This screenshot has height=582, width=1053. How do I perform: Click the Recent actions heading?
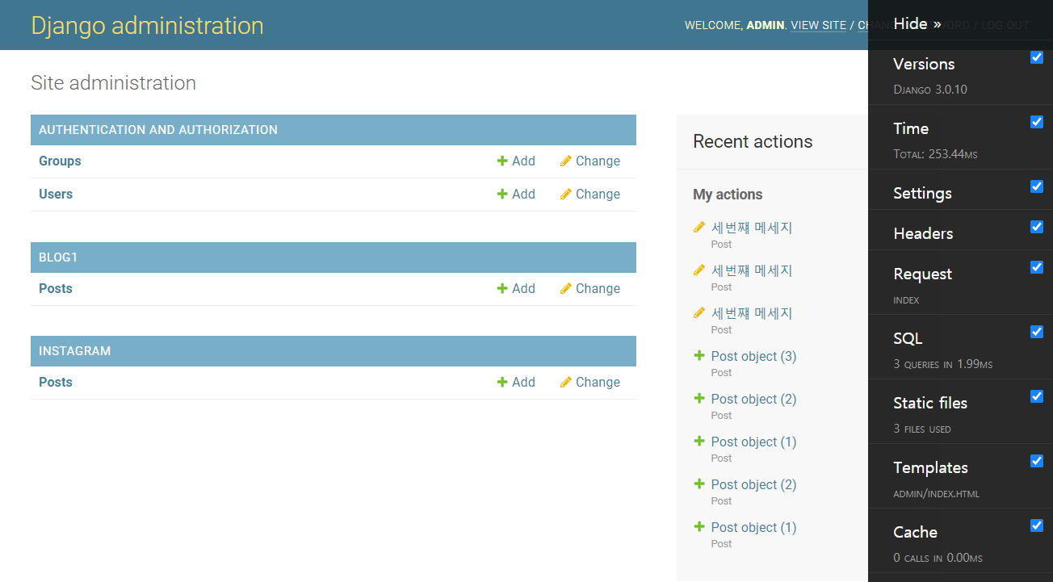(x=753, y=142)
